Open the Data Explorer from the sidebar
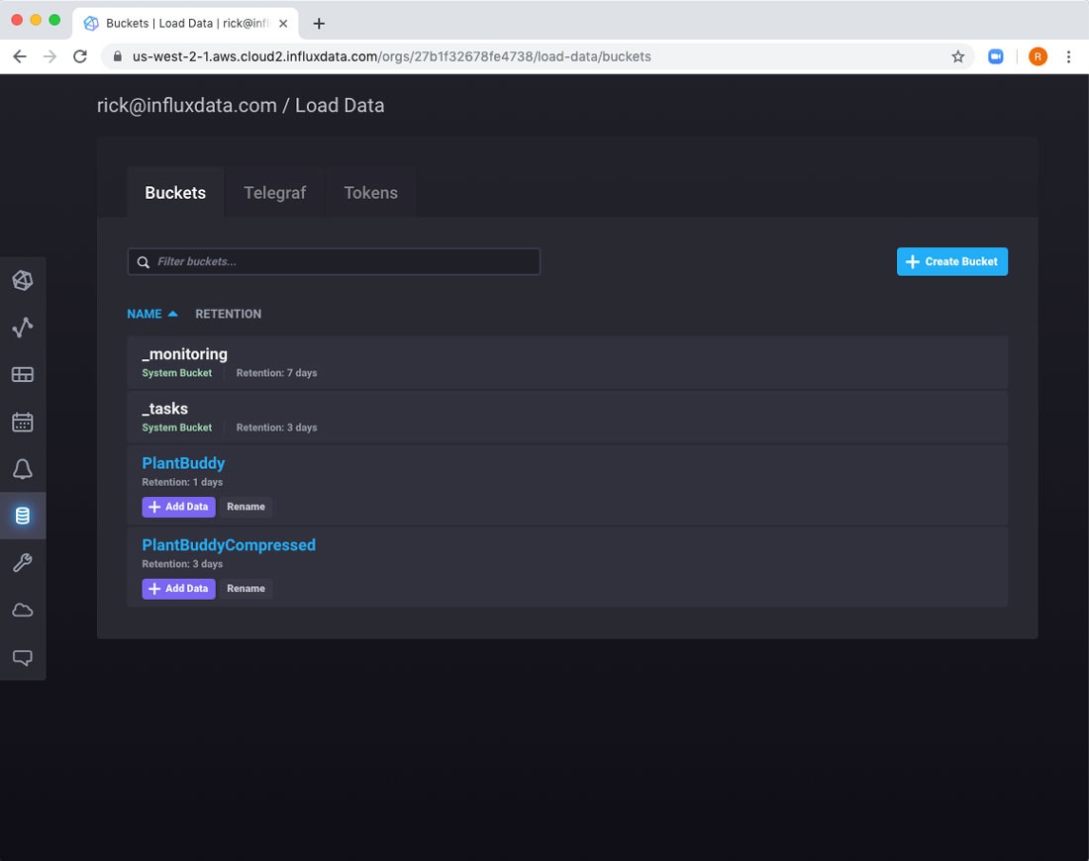Screen dimensions: 1089x861 [22, 327]
